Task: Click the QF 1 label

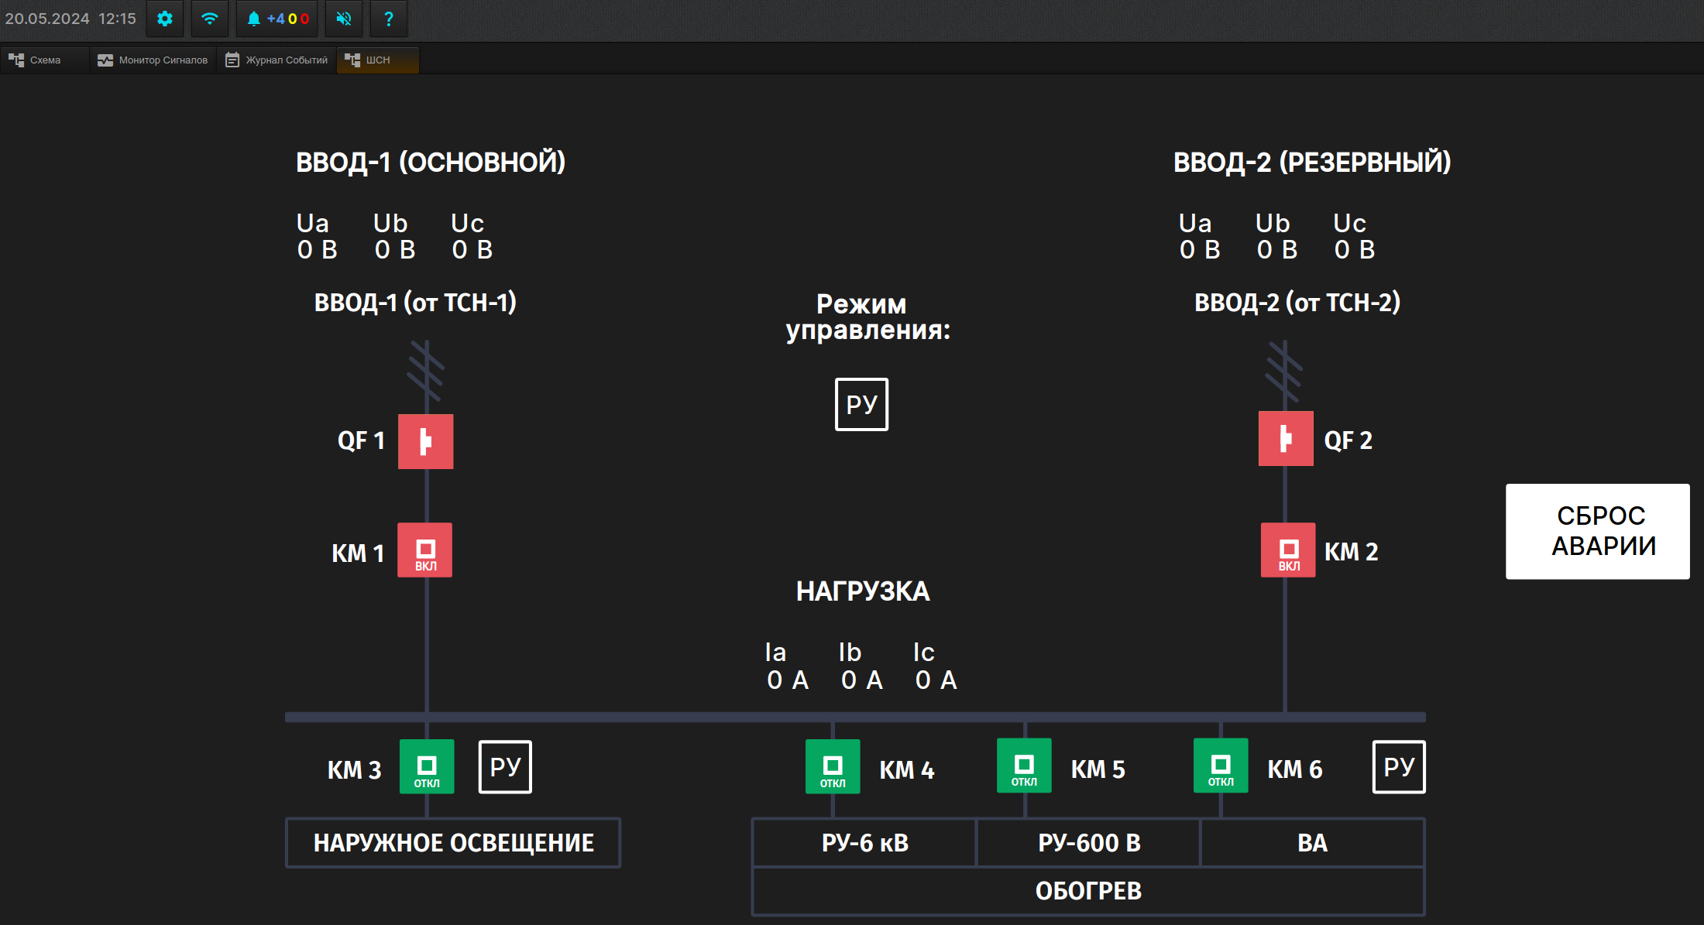Action: pos(361,440)
